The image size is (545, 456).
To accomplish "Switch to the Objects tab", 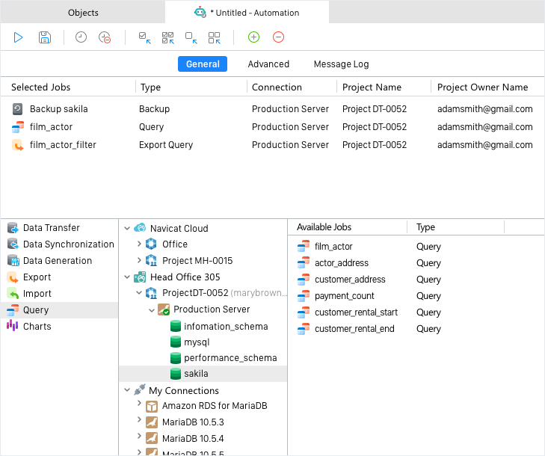I will point(83,13).
